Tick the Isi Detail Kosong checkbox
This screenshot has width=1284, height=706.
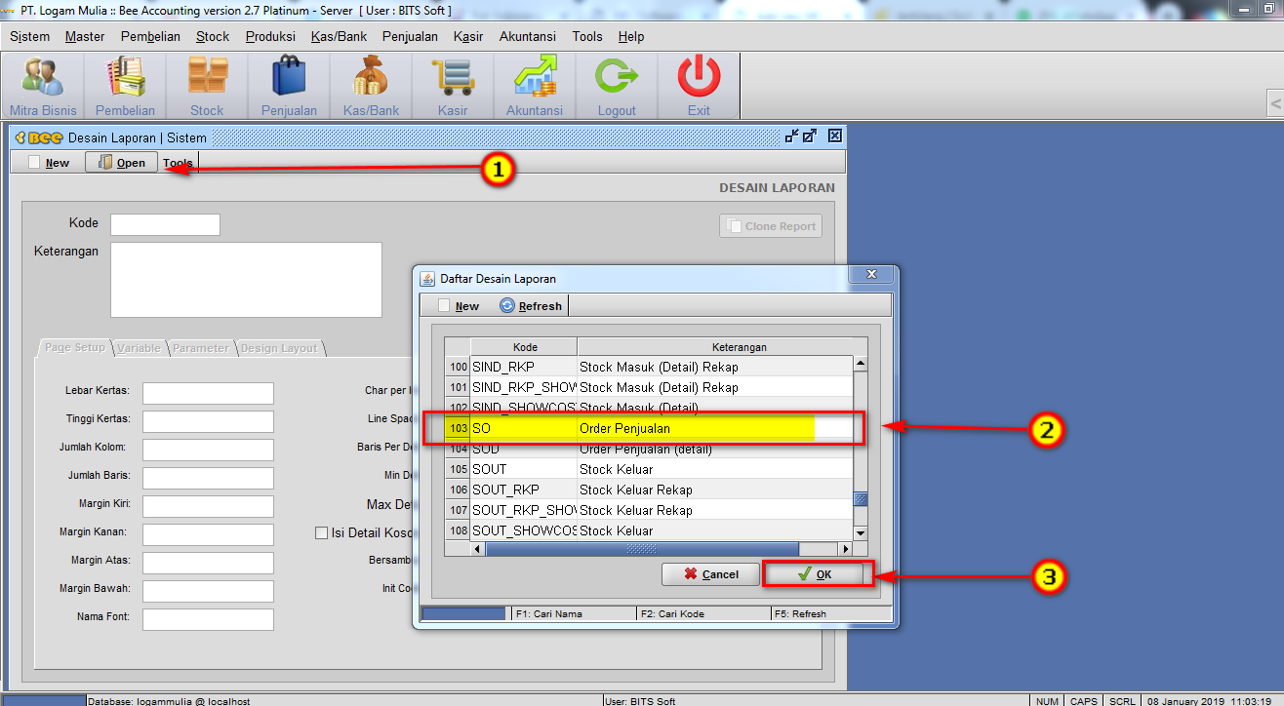tap(321, 533)
